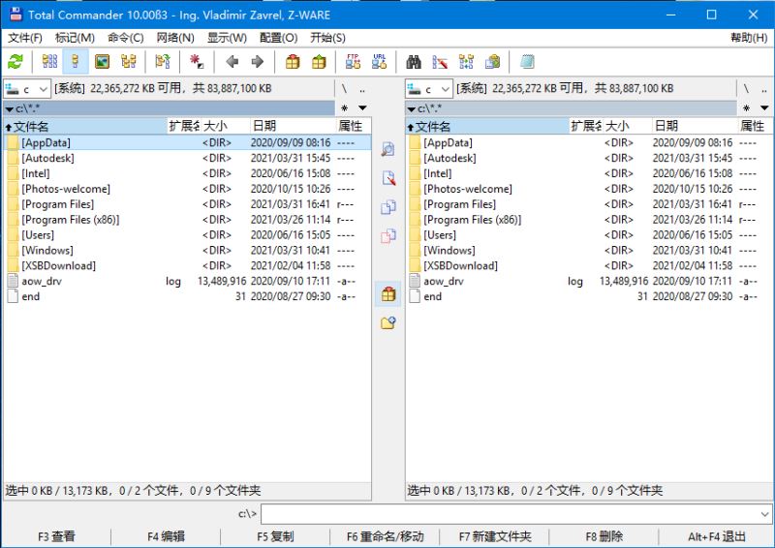Open left panel favorites asterisk button
Viewport: 775px width, 548px height.
pos(344,107)
